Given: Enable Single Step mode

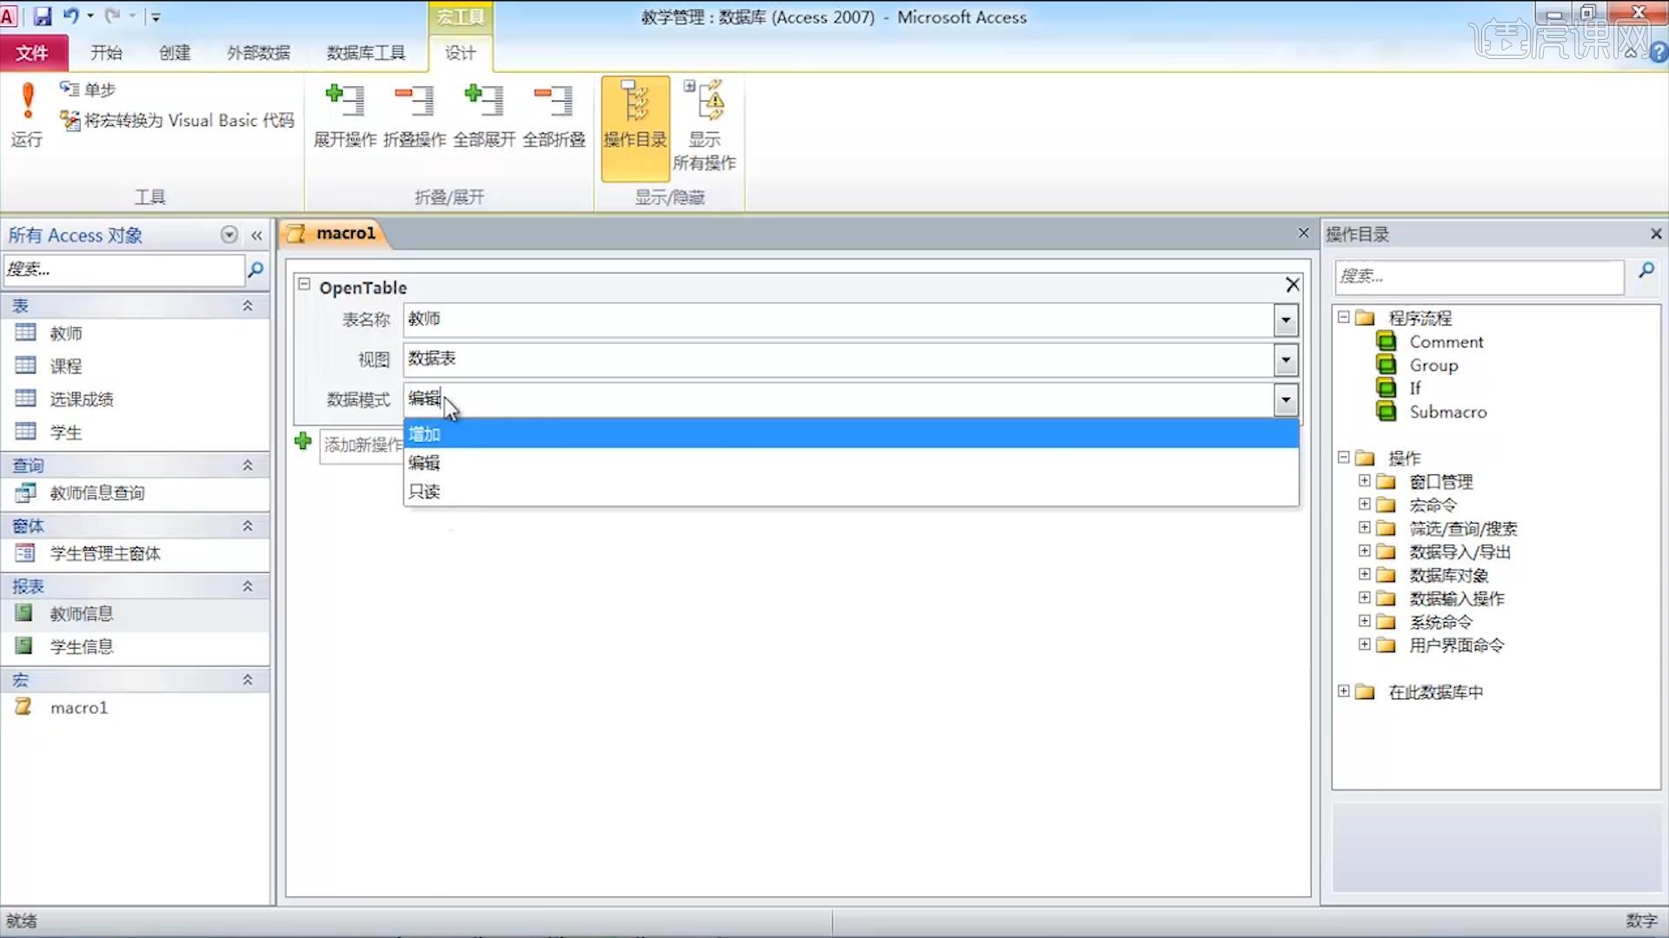Looking at the screenshot, I should 87,89.
